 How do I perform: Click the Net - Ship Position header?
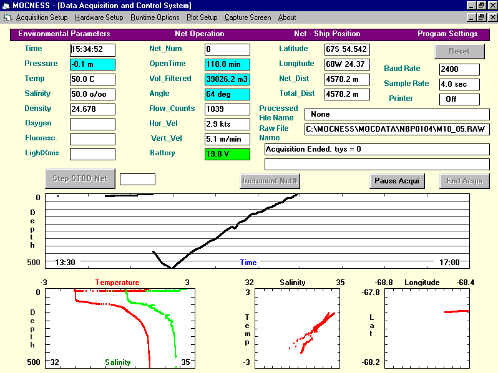(x=327, y=34)
